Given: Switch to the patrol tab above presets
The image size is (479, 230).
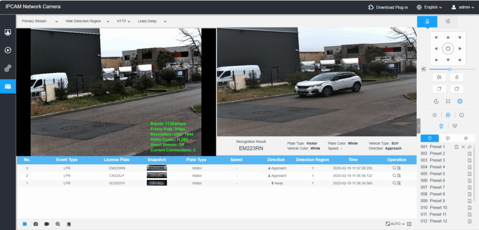Looking at the screenshot, I should [x=448, y=138].
